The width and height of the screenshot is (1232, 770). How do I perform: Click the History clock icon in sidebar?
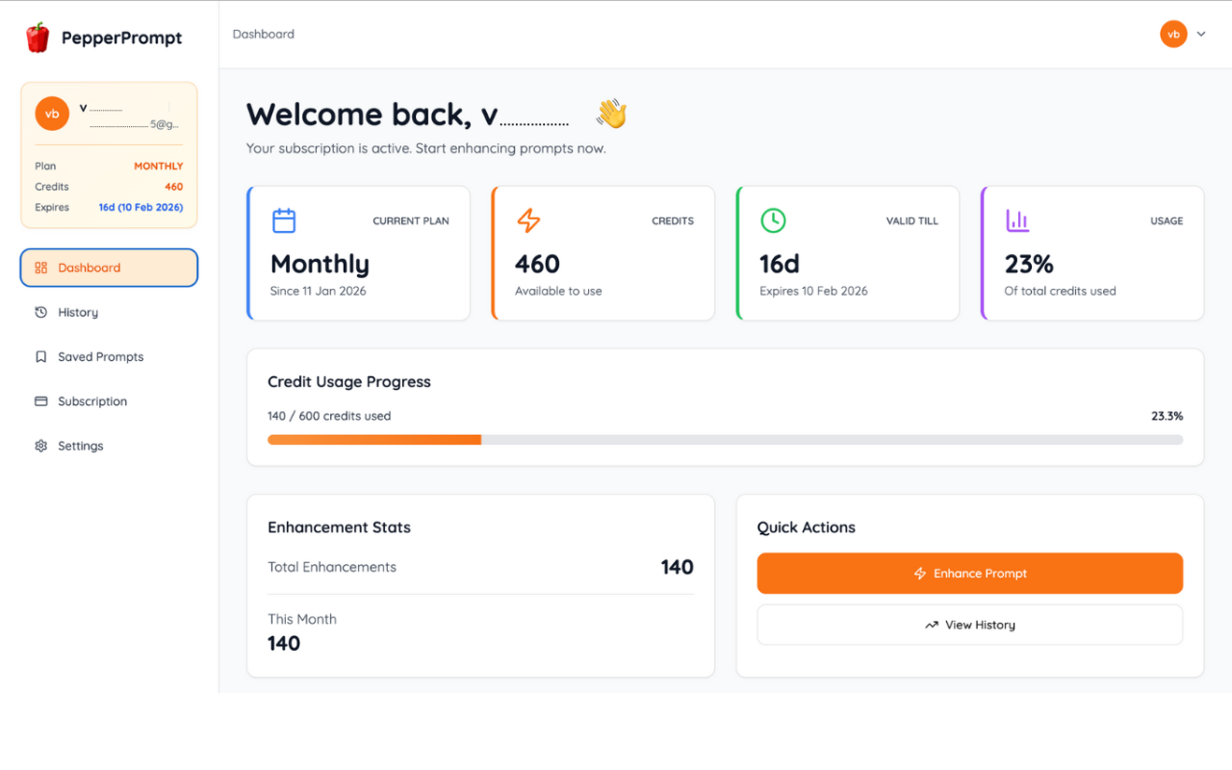click(x=40, y=312)
